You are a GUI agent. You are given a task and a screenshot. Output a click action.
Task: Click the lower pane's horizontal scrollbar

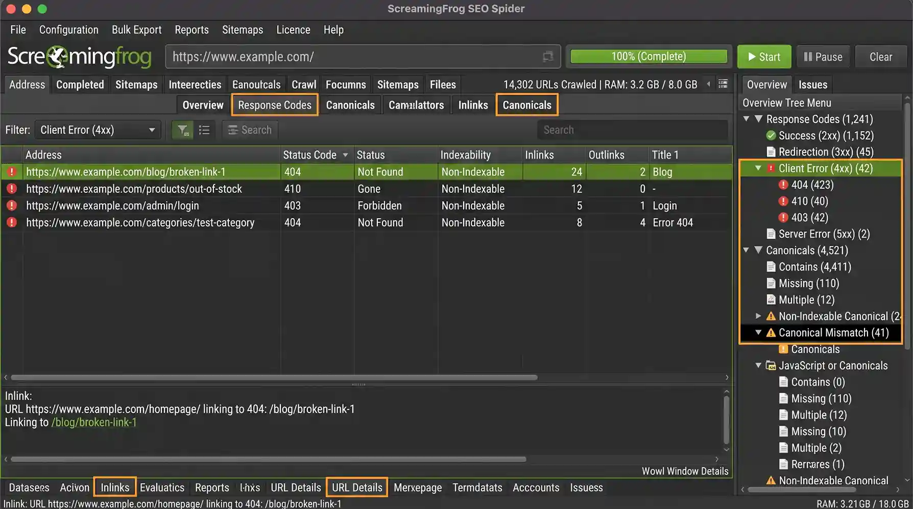(x=269, y=459)
